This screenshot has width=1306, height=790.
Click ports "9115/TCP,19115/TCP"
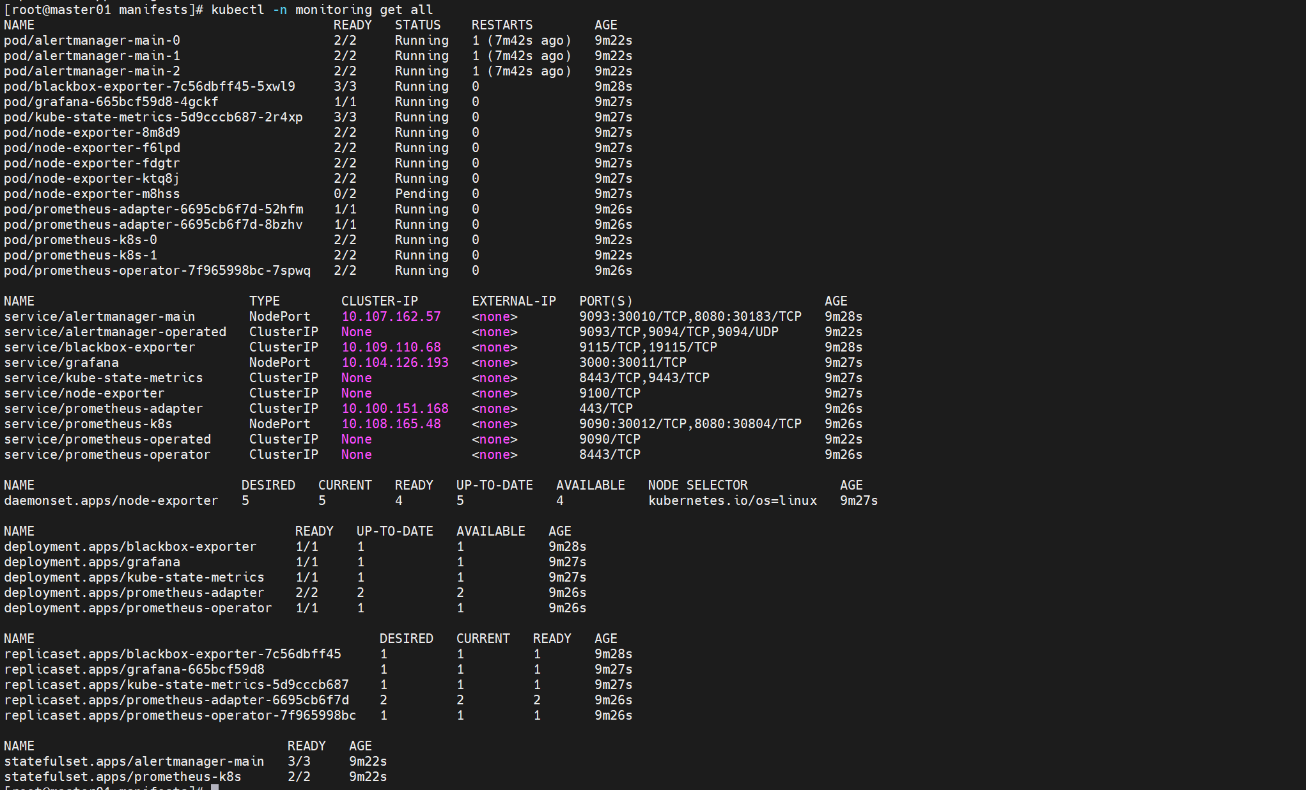tap(648, 347)
